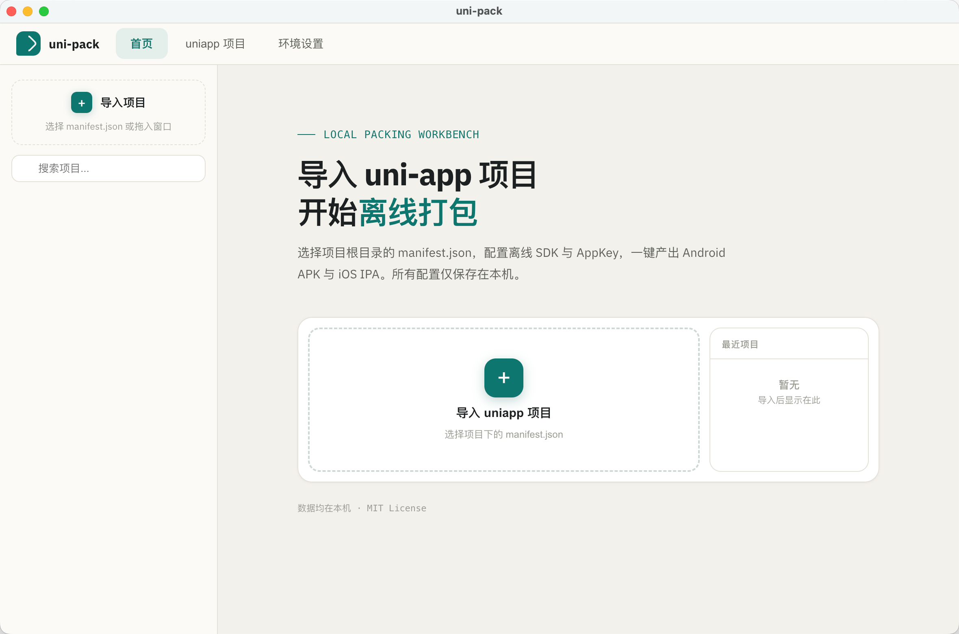Click the 离线打包 green headline text
The height and width of the screenshot is (634, 959).
pos(419,213)
